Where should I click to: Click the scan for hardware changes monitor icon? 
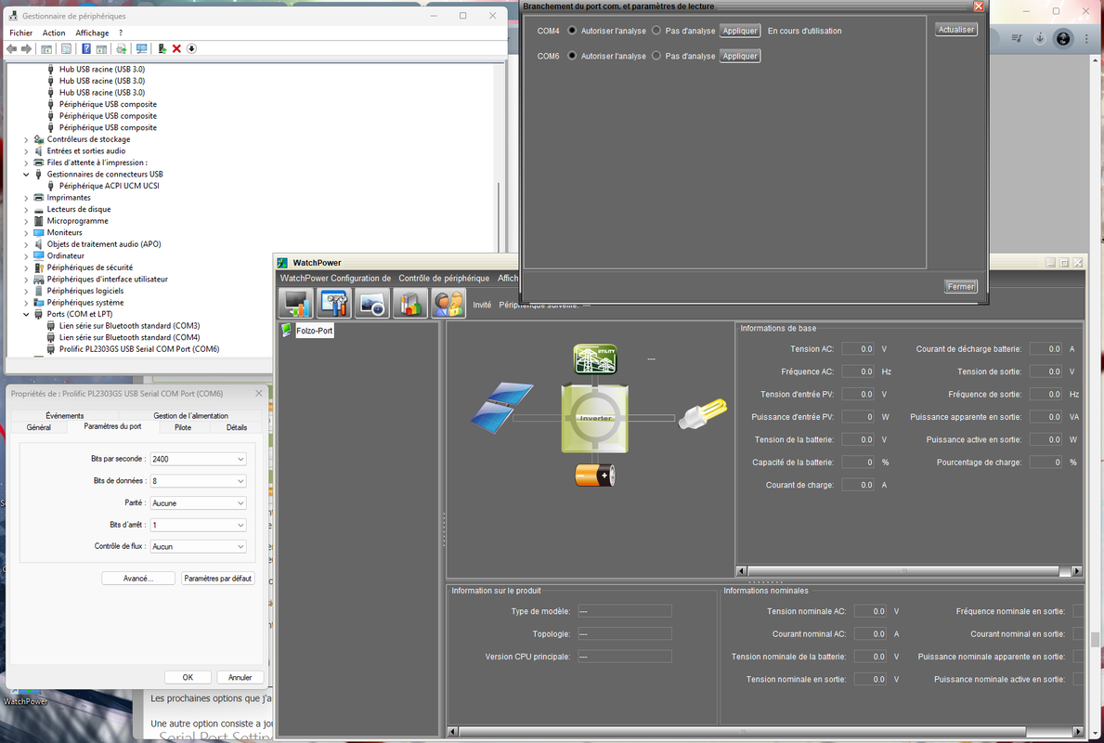[141, 48]
